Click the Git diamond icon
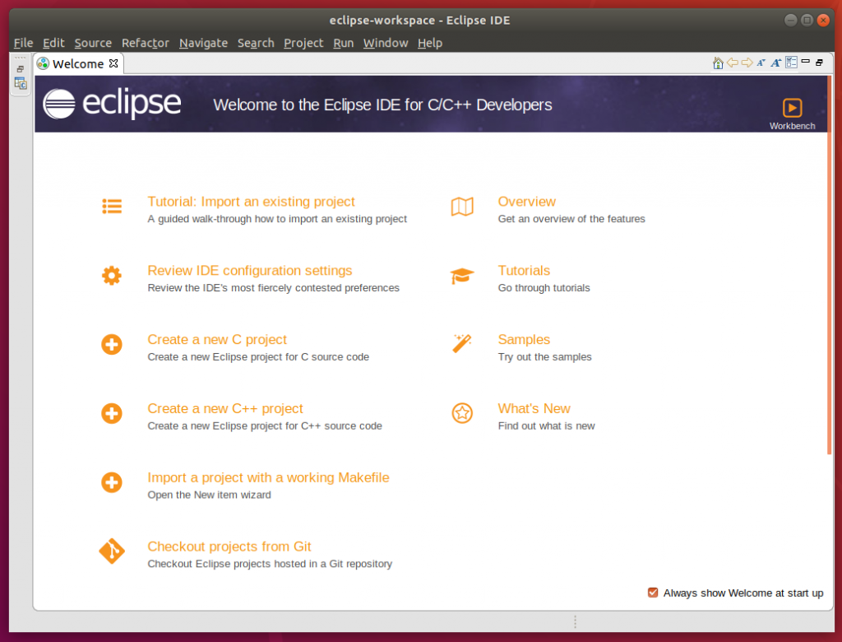The image size is (842, 642). (112, 551)
